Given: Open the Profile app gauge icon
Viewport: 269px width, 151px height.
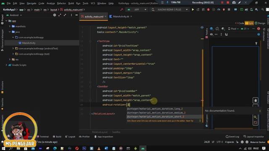Looking at the screenshot, I should (x=219, y=10).
